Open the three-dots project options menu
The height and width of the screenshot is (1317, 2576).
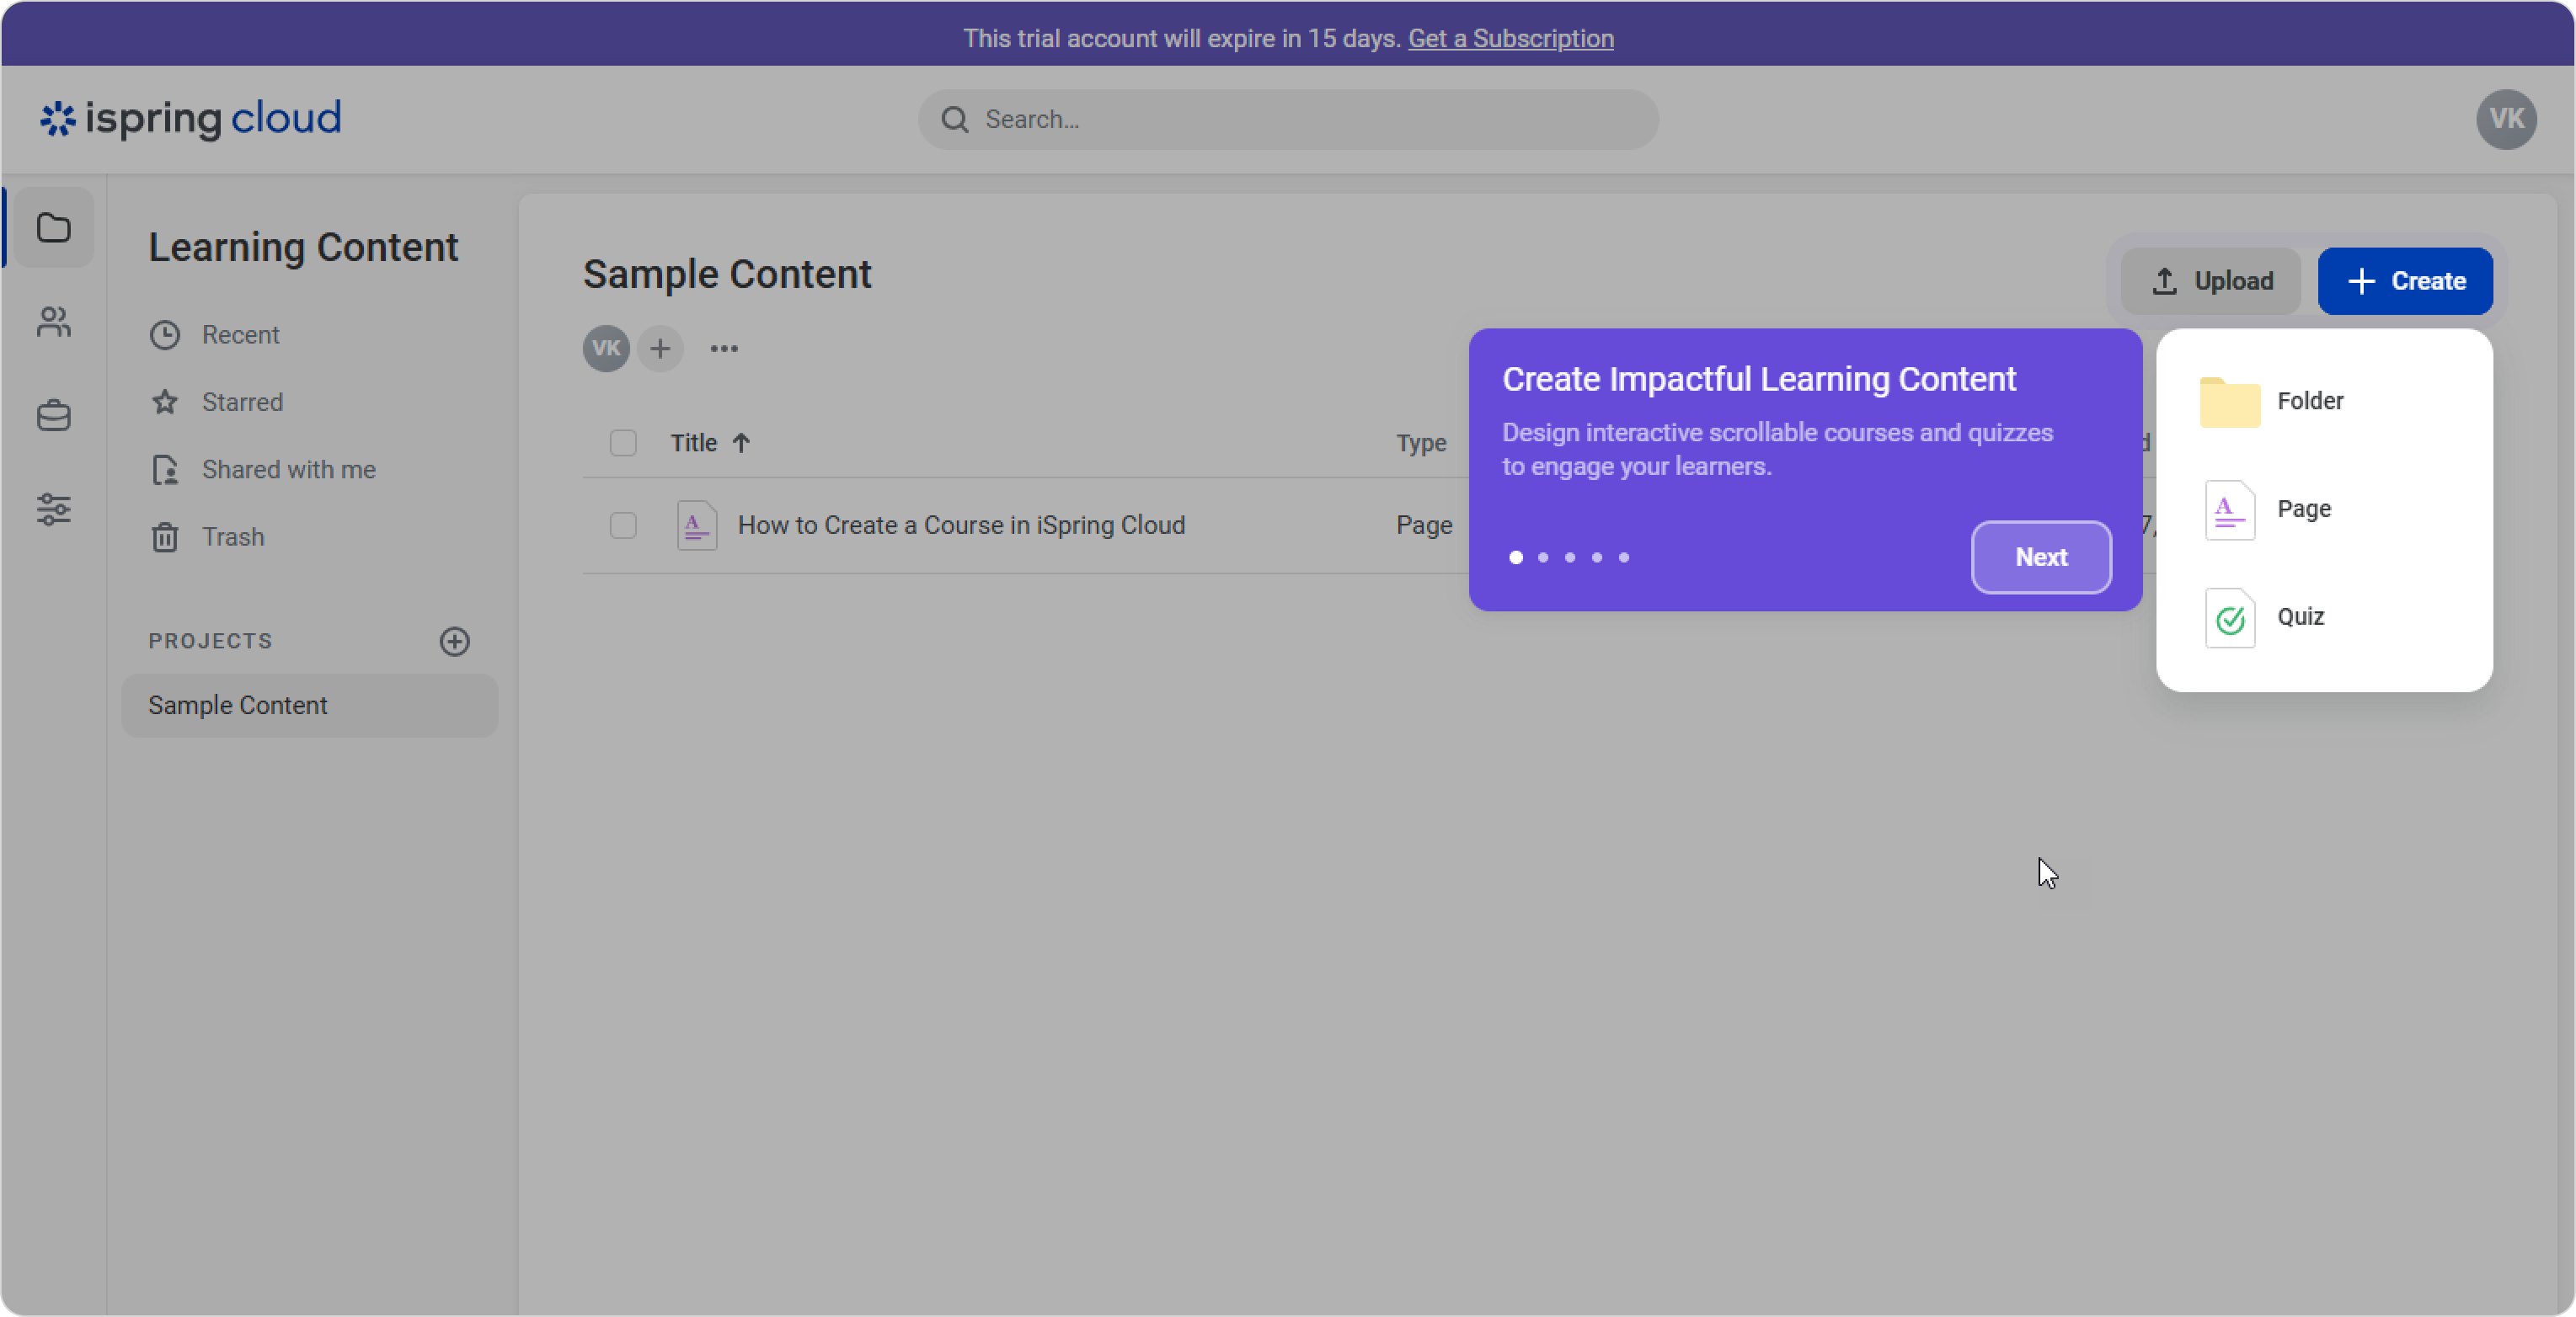[x=724, y=349]
